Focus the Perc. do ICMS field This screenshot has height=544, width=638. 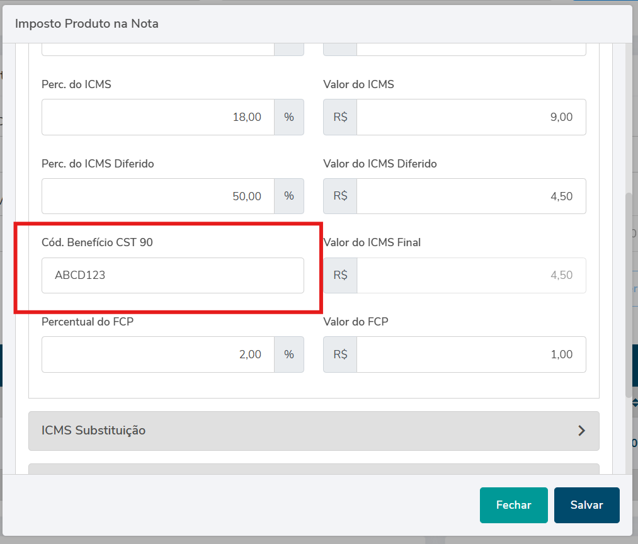[158, 117]
